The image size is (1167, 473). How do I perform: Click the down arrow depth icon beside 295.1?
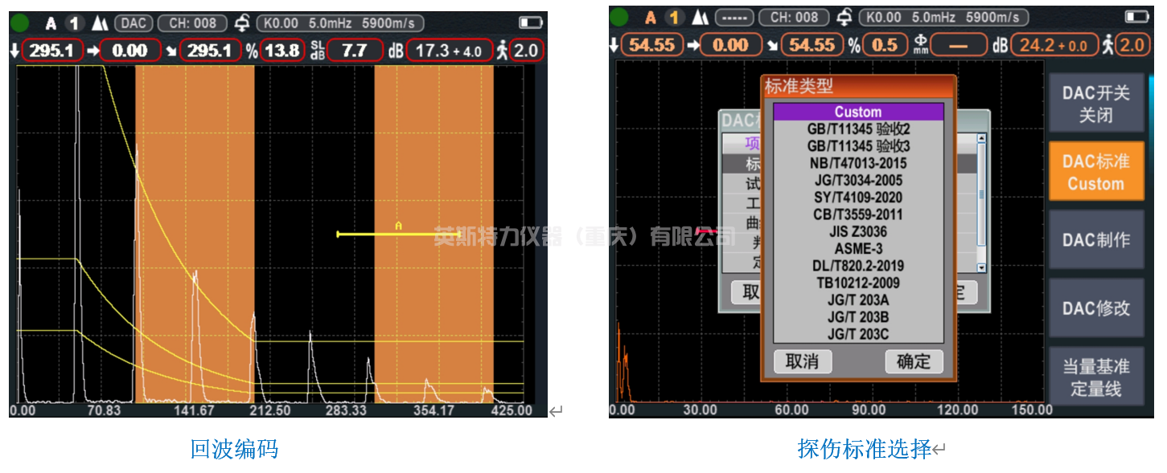tap(14, 51)
